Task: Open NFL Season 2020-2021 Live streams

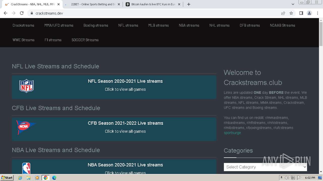Action: point(125,81)
